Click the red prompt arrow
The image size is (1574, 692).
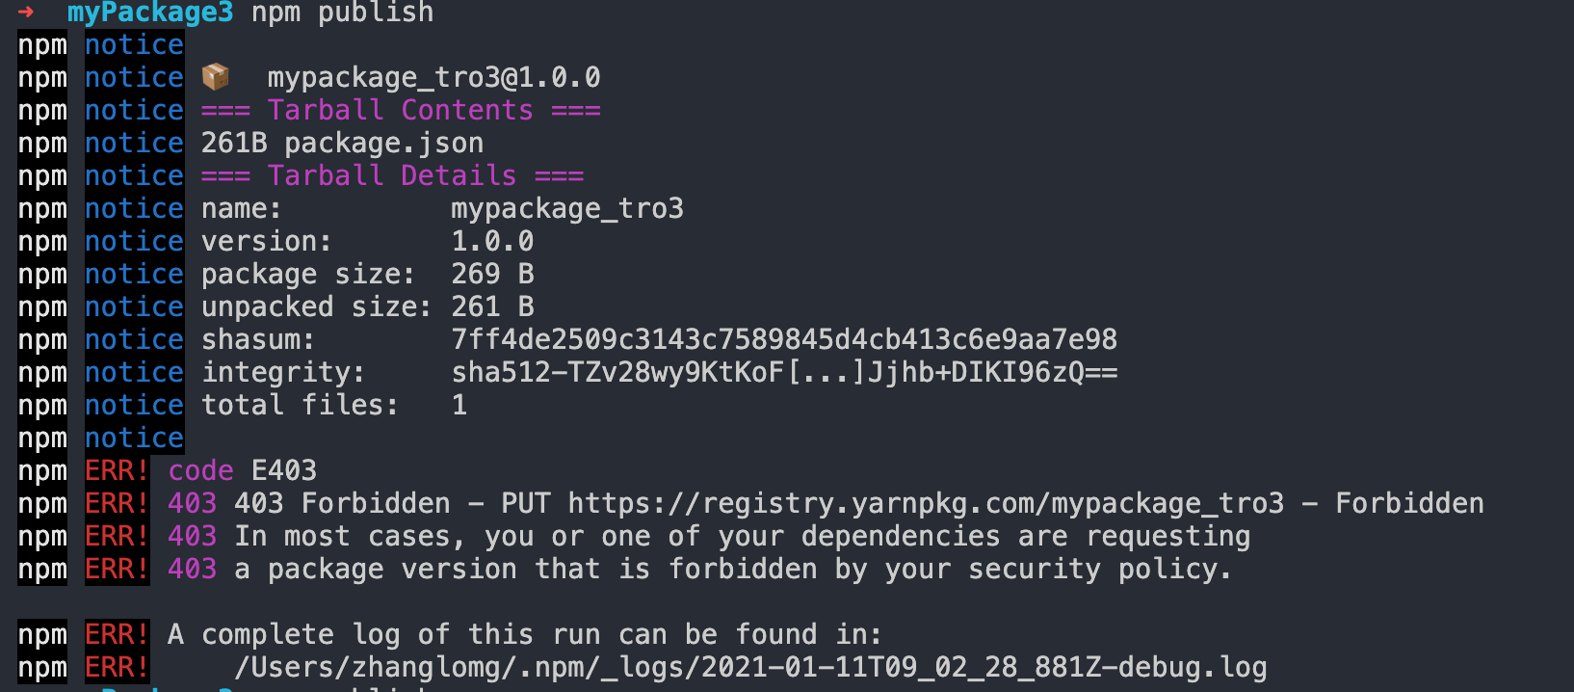[x=26, y=12]
